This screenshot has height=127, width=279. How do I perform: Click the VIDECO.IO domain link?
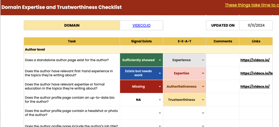pos(141,26)
